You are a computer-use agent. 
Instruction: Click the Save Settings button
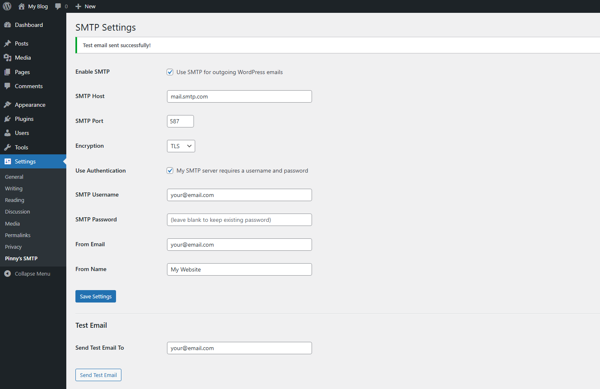coord(96,296)
